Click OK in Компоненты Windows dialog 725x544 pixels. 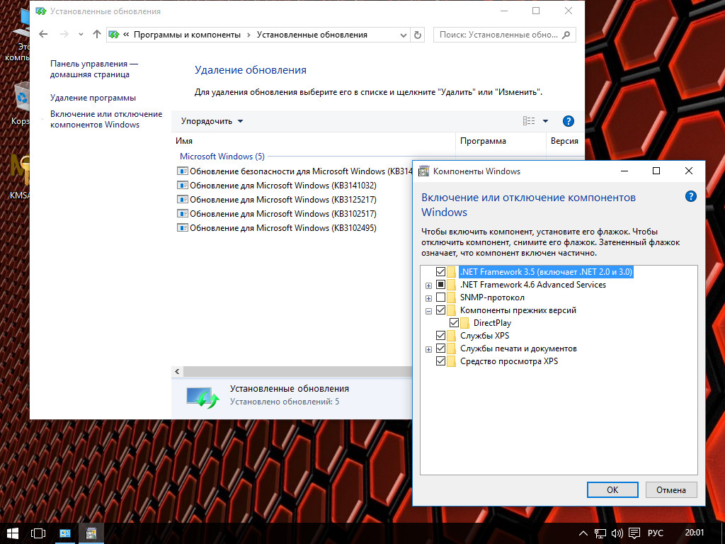[612, 490]
